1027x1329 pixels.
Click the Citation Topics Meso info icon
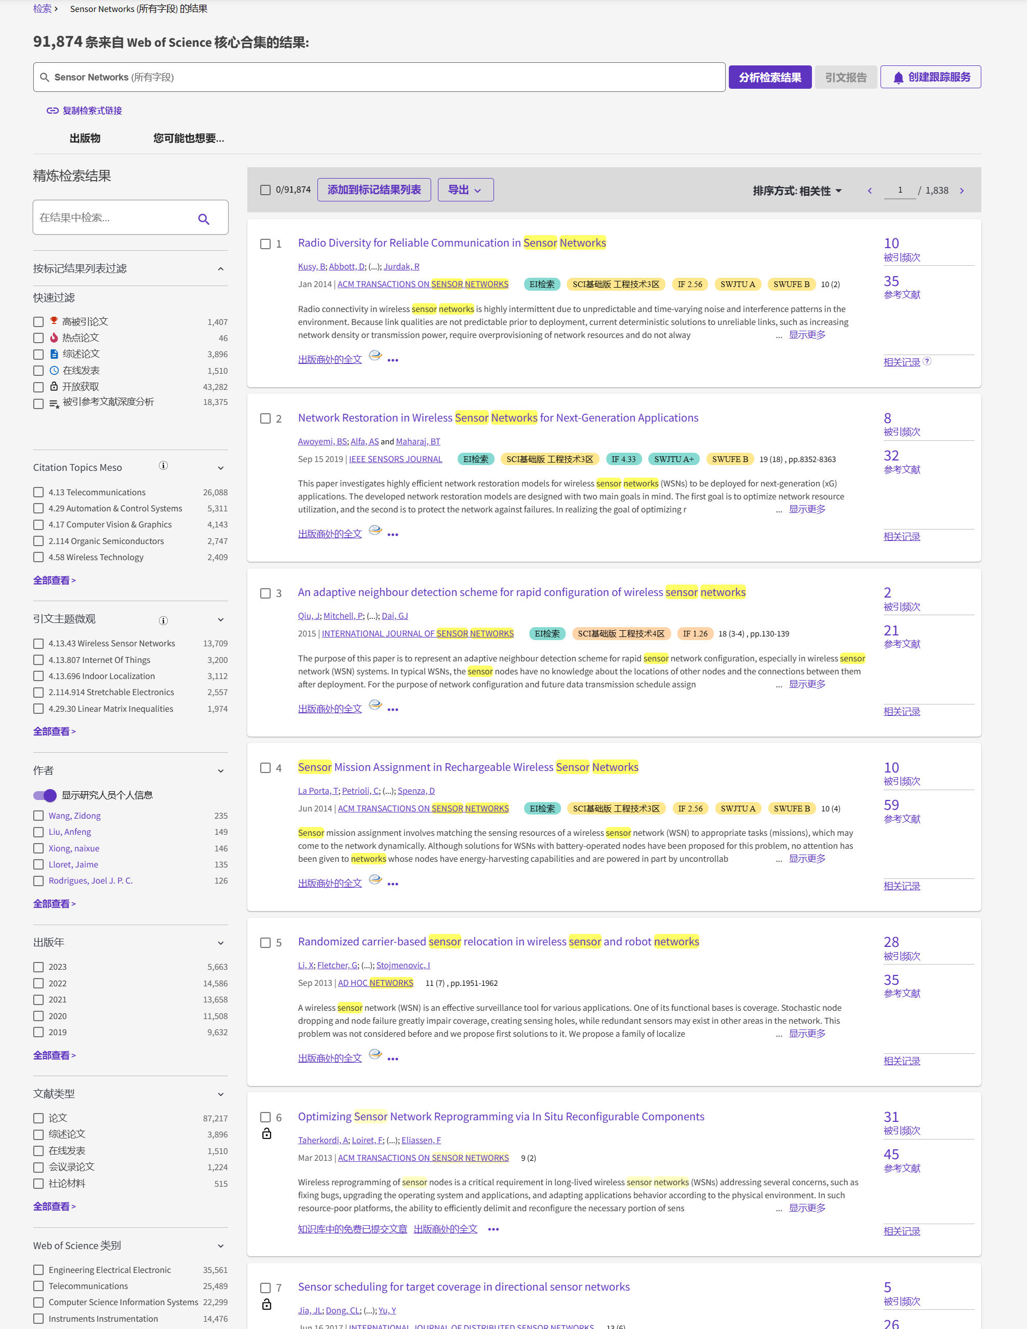pyautogui.click(x=163, y=466)
